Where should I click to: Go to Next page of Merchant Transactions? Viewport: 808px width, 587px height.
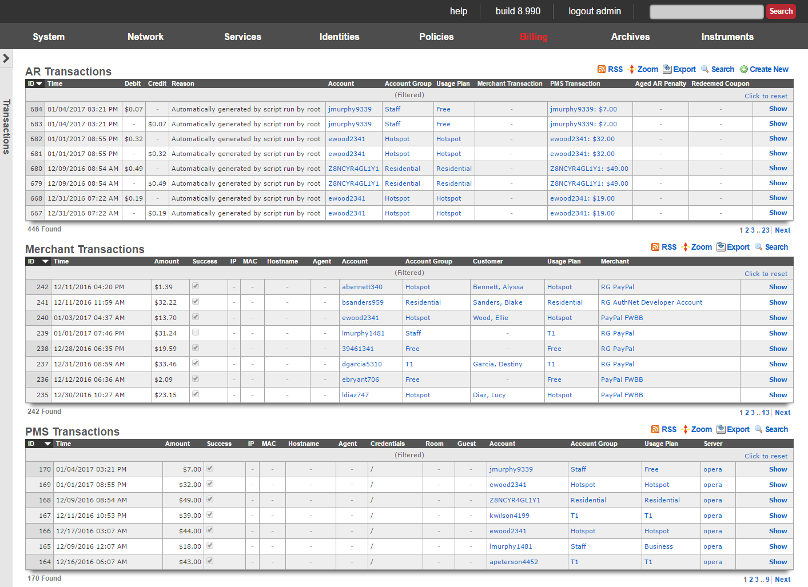click(782, 413)
